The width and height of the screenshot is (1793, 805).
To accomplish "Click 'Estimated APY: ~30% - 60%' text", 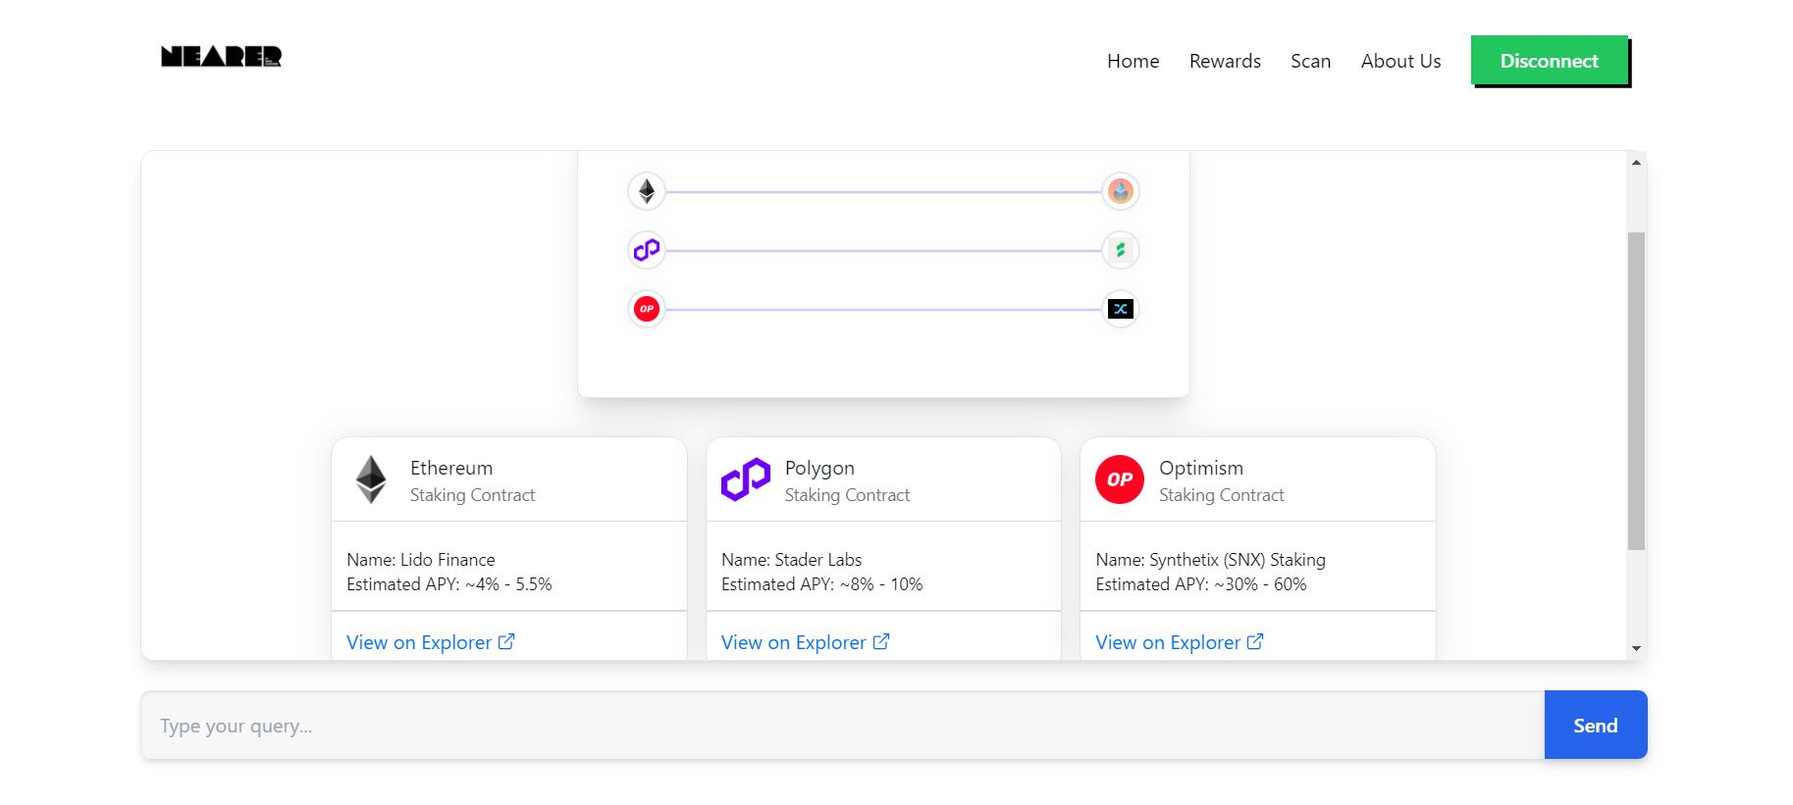I will 1201,584.
